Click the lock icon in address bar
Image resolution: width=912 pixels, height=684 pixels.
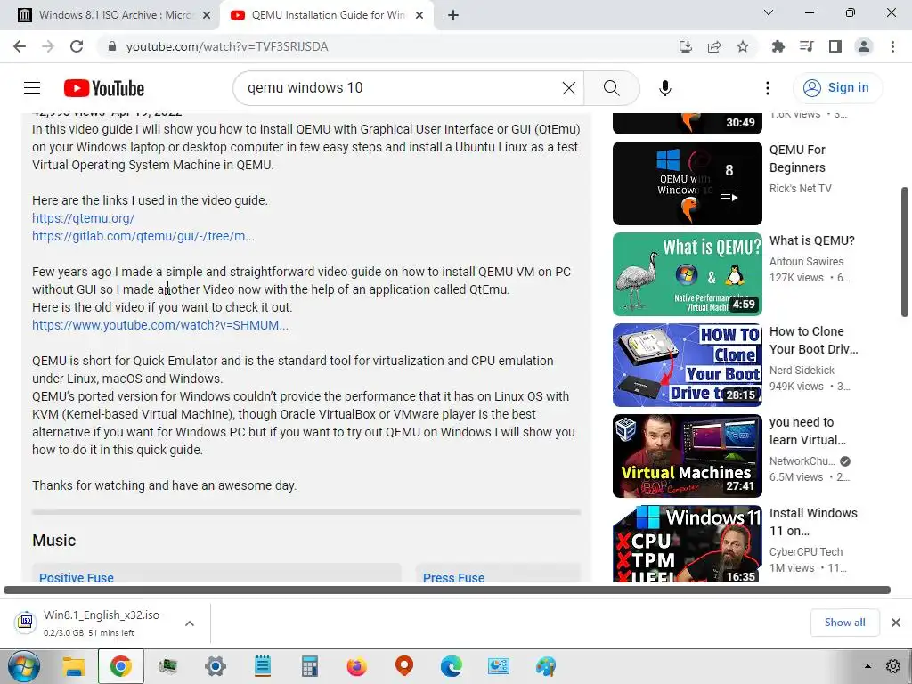tap(112, 46)
